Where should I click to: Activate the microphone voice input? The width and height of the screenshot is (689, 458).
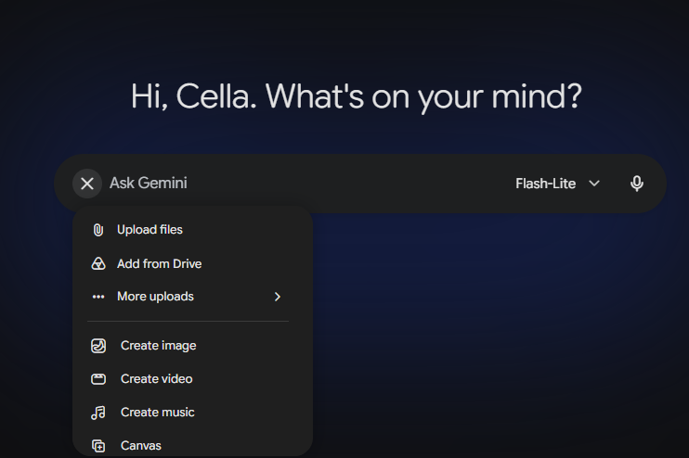click(x=637, y=184)
